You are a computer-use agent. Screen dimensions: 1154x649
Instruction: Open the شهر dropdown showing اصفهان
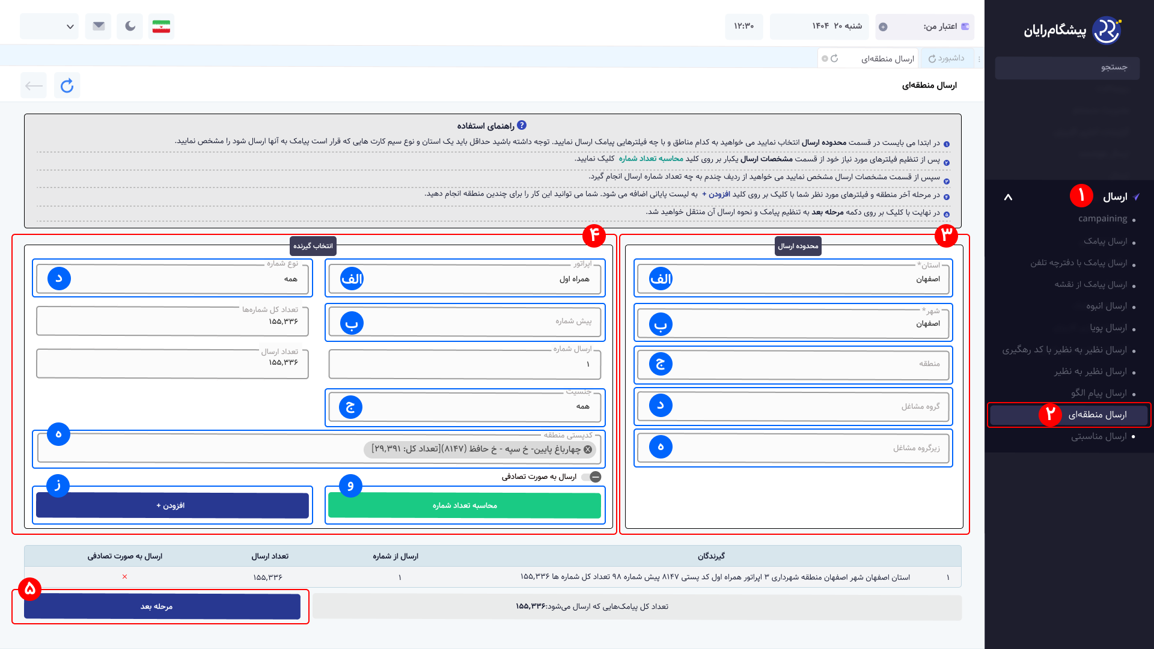coord(793,324)
